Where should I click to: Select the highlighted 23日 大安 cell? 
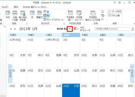tap(71, 90)
